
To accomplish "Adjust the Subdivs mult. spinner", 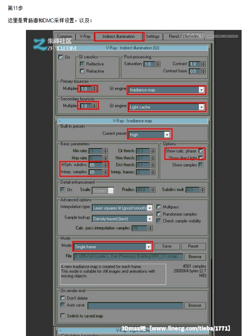I will 203,190.
